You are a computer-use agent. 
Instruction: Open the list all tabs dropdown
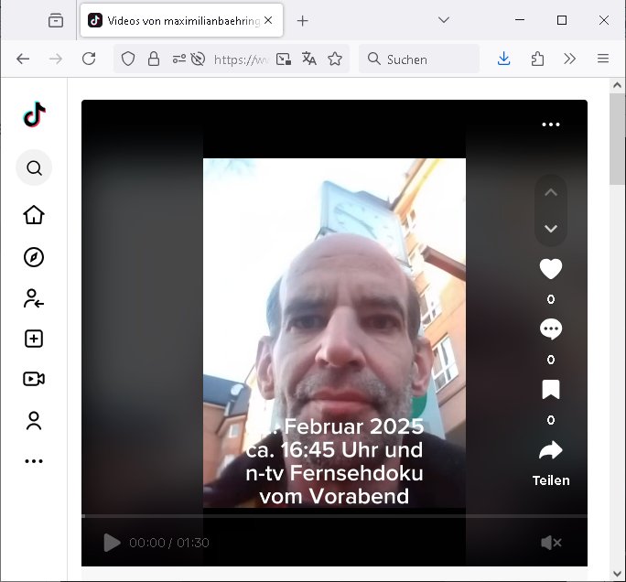(x=444, y=20)
